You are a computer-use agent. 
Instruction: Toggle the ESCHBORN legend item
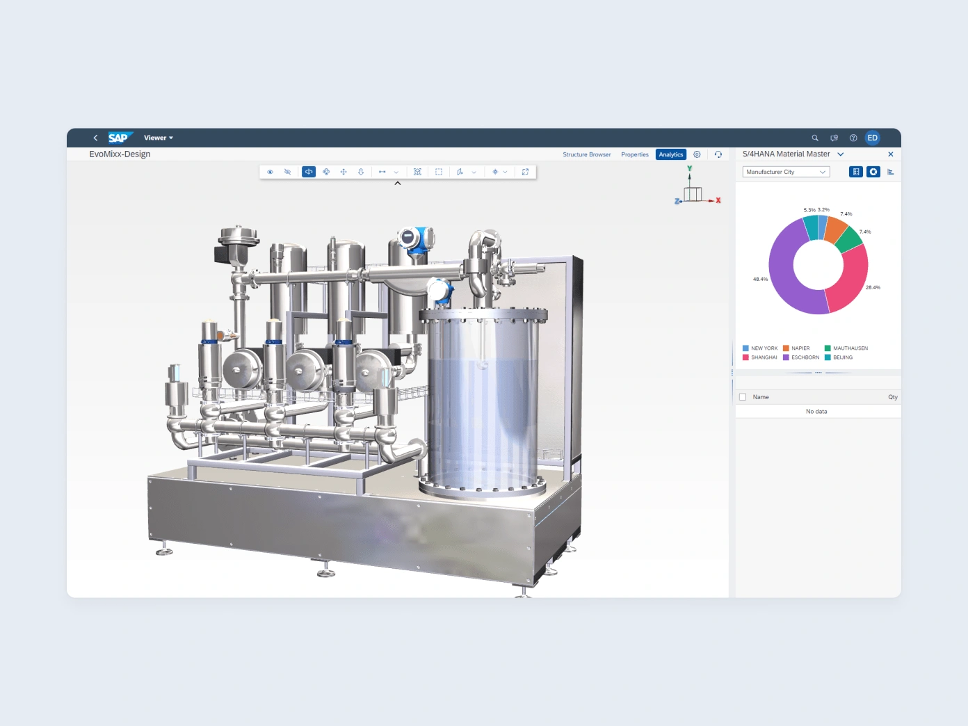[x=801, y=357]
